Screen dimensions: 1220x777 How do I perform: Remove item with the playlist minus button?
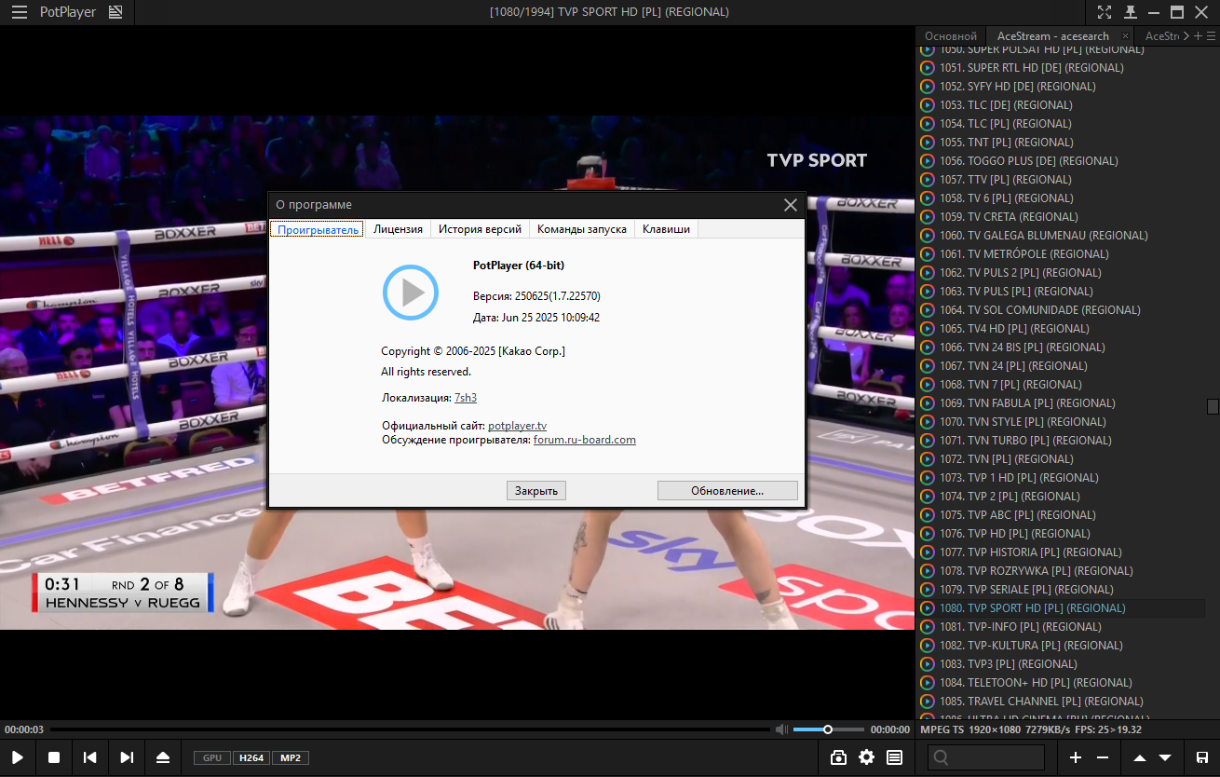pos(1103,757)
